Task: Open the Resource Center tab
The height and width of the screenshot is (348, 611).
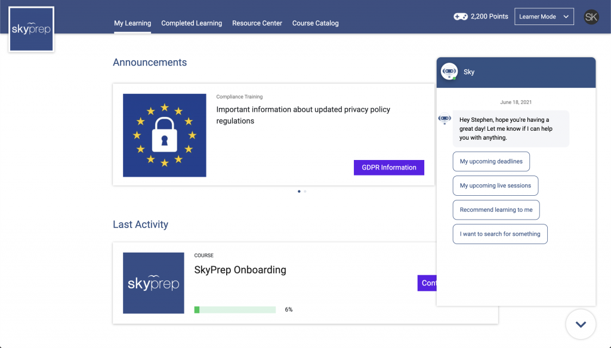Action: pyautogui.click(x=257, y=23)
